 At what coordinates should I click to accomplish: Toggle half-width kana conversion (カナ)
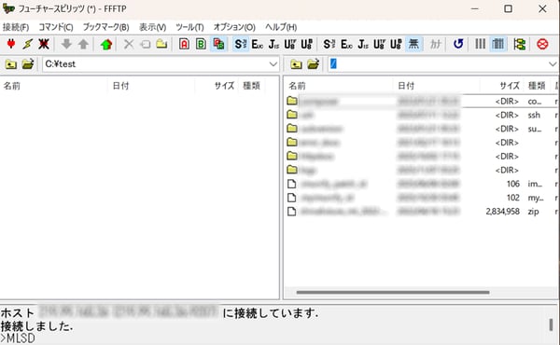point(435,44)
